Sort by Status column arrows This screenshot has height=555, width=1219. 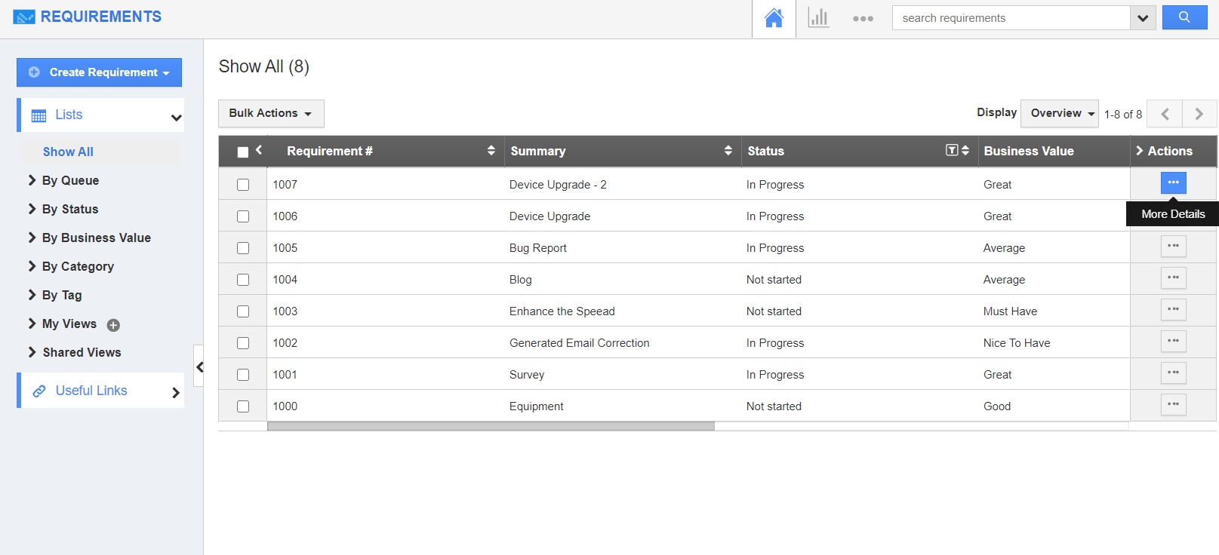pos(965,151)
